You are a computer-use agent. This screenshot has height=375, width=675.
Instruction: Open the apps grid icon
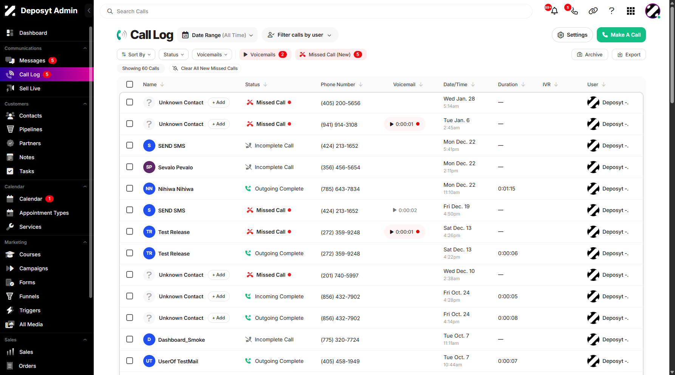click(x=630, y=11)
